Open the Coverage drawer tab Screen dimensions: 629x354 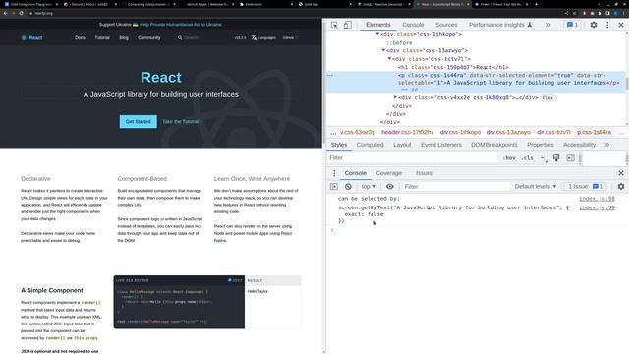coord(388,173)
